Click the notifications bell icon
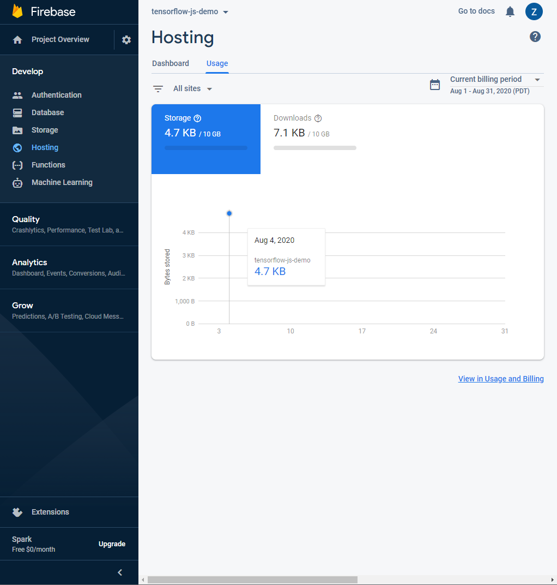 510,11
